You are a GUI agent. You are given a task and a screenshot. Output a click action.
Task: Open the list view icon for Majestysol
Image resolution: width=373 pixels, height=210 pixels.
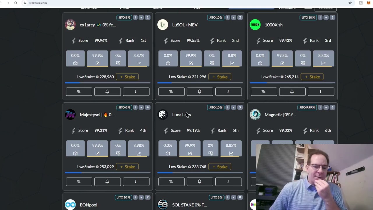coord(79,182)
